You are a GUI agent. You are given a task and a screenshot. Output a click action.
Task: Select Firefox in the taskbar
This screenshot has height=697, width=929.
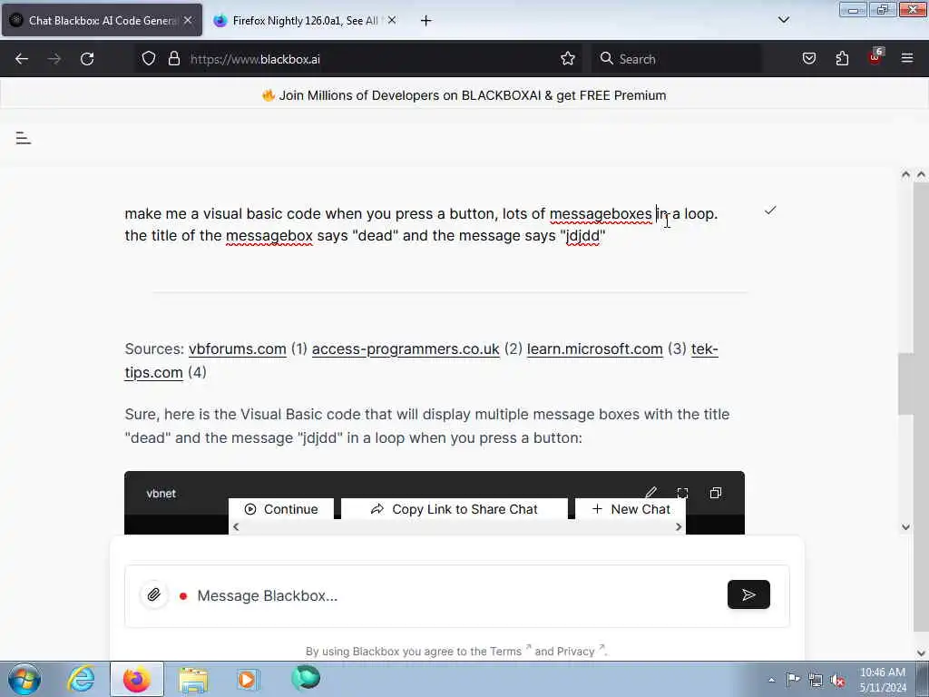(137, 679)
